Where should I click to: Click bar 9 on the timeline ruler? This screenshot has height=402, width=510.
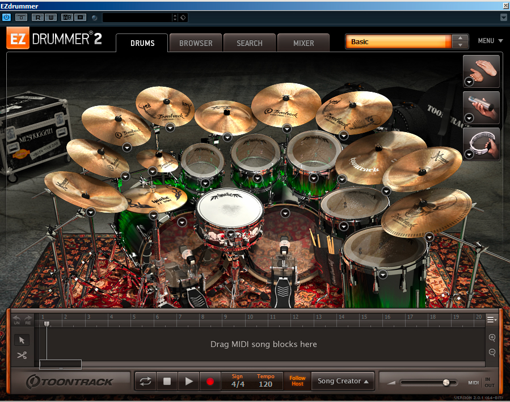225,316
